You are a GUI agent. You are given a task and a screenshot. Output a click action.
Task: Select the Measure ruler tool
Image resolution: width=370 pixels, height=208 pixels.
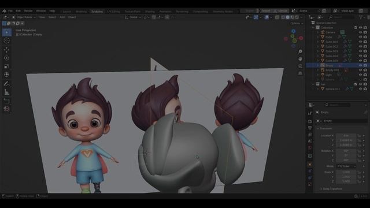6,92
